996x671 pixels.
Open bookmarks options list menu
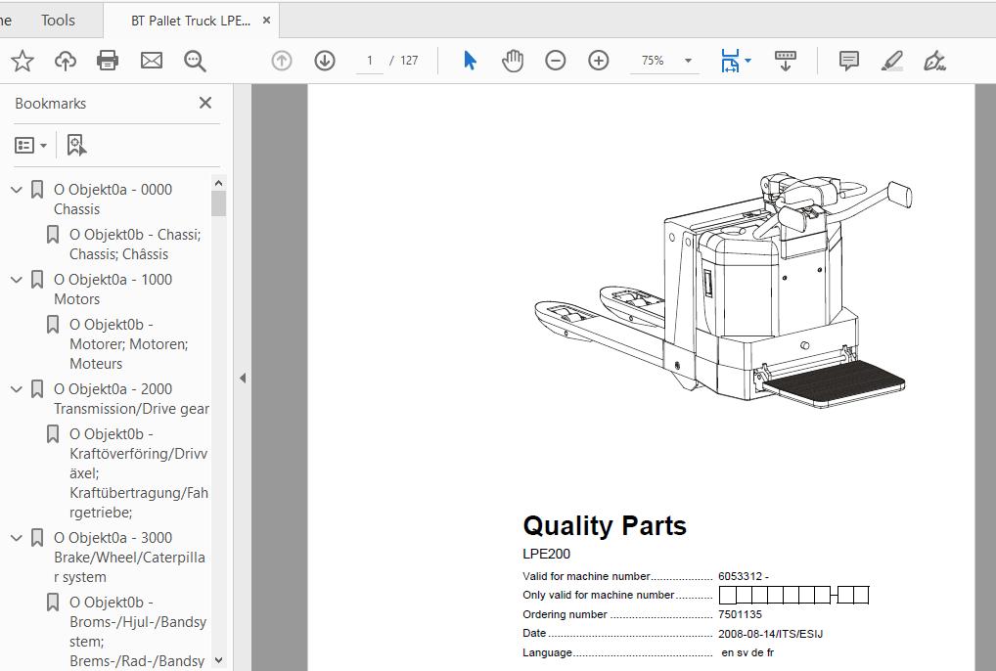[30, 146]
